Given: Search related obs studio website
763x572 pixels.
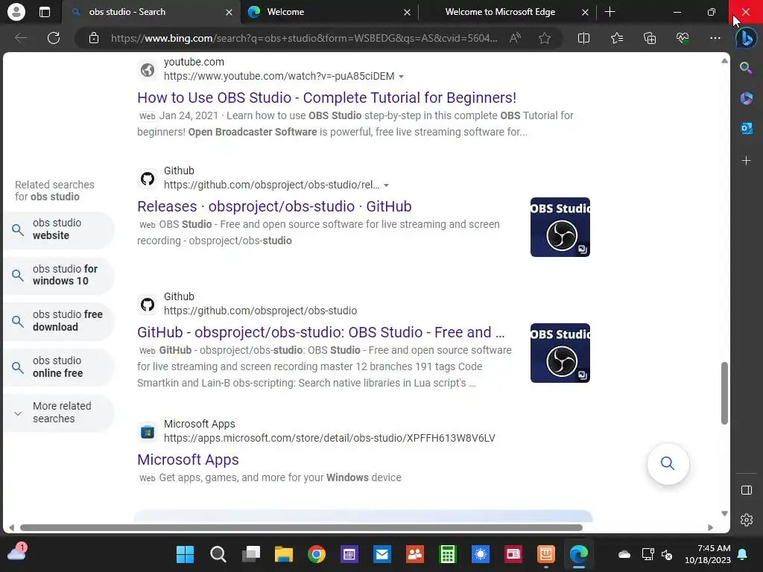Looking at the screenshot, I should pyautogui.click(x=58, y=229).
